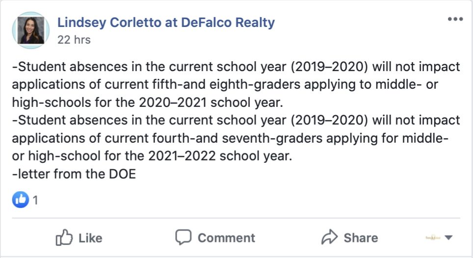This screenshot has height=258, width=473.
Task: Click the blue thumbs-up reaction icon
Action: pyautogui.click(x=21, y=200)
